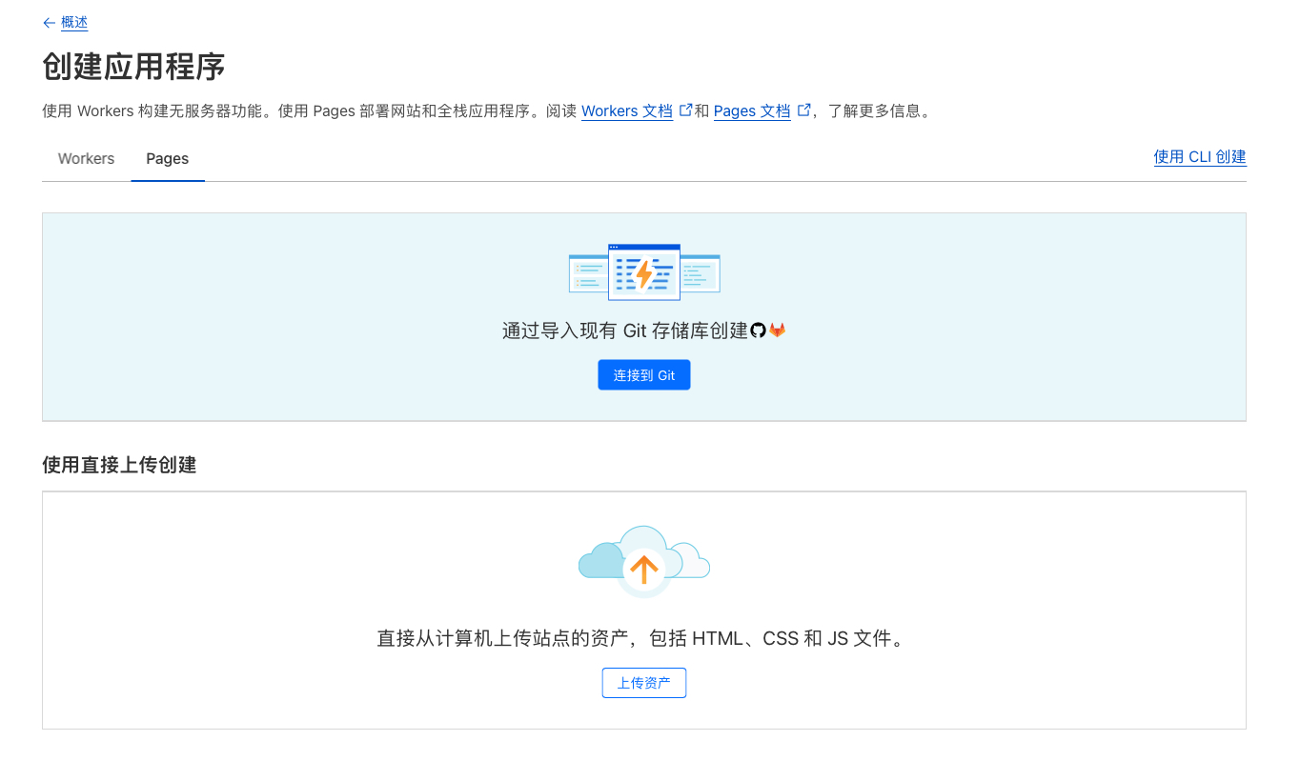Image resolution: width=1300 pixels, height=781 pixels.
Task: Click the 使用 CLI 创建 link
Action: [1199, 157]
